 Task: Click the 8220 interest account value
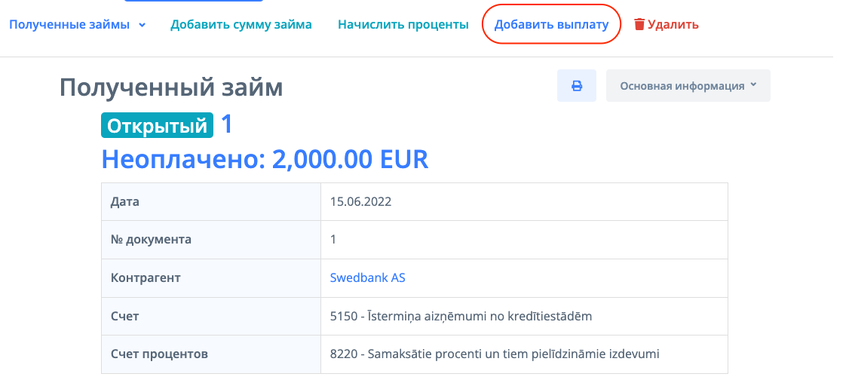(495, 354)
